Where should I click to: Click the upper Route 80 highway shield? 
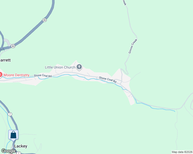[45, 20]
